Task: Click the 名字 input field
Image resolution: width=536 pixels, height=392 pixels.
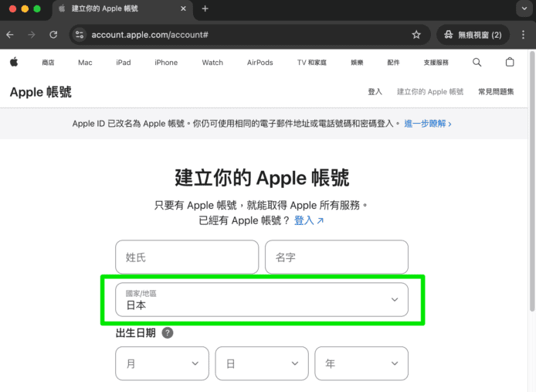Action: (x=337, y=257)
